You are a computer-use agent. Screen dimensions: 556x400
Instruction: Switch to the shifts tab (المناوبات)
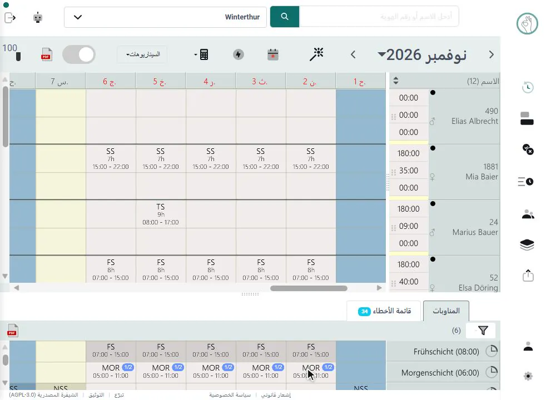(446, 311)
